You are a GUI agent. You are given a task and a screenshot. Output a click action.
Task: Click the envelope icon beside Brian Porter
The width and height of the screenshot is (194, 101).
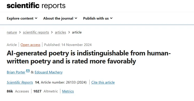point(28,71)
